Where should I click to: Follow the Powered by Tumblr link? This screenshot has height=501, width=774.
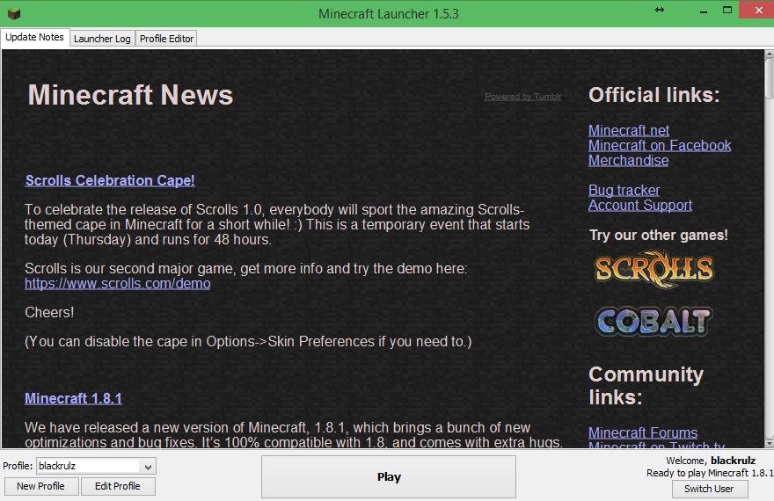pyautogui.click(x=522, y=97)
